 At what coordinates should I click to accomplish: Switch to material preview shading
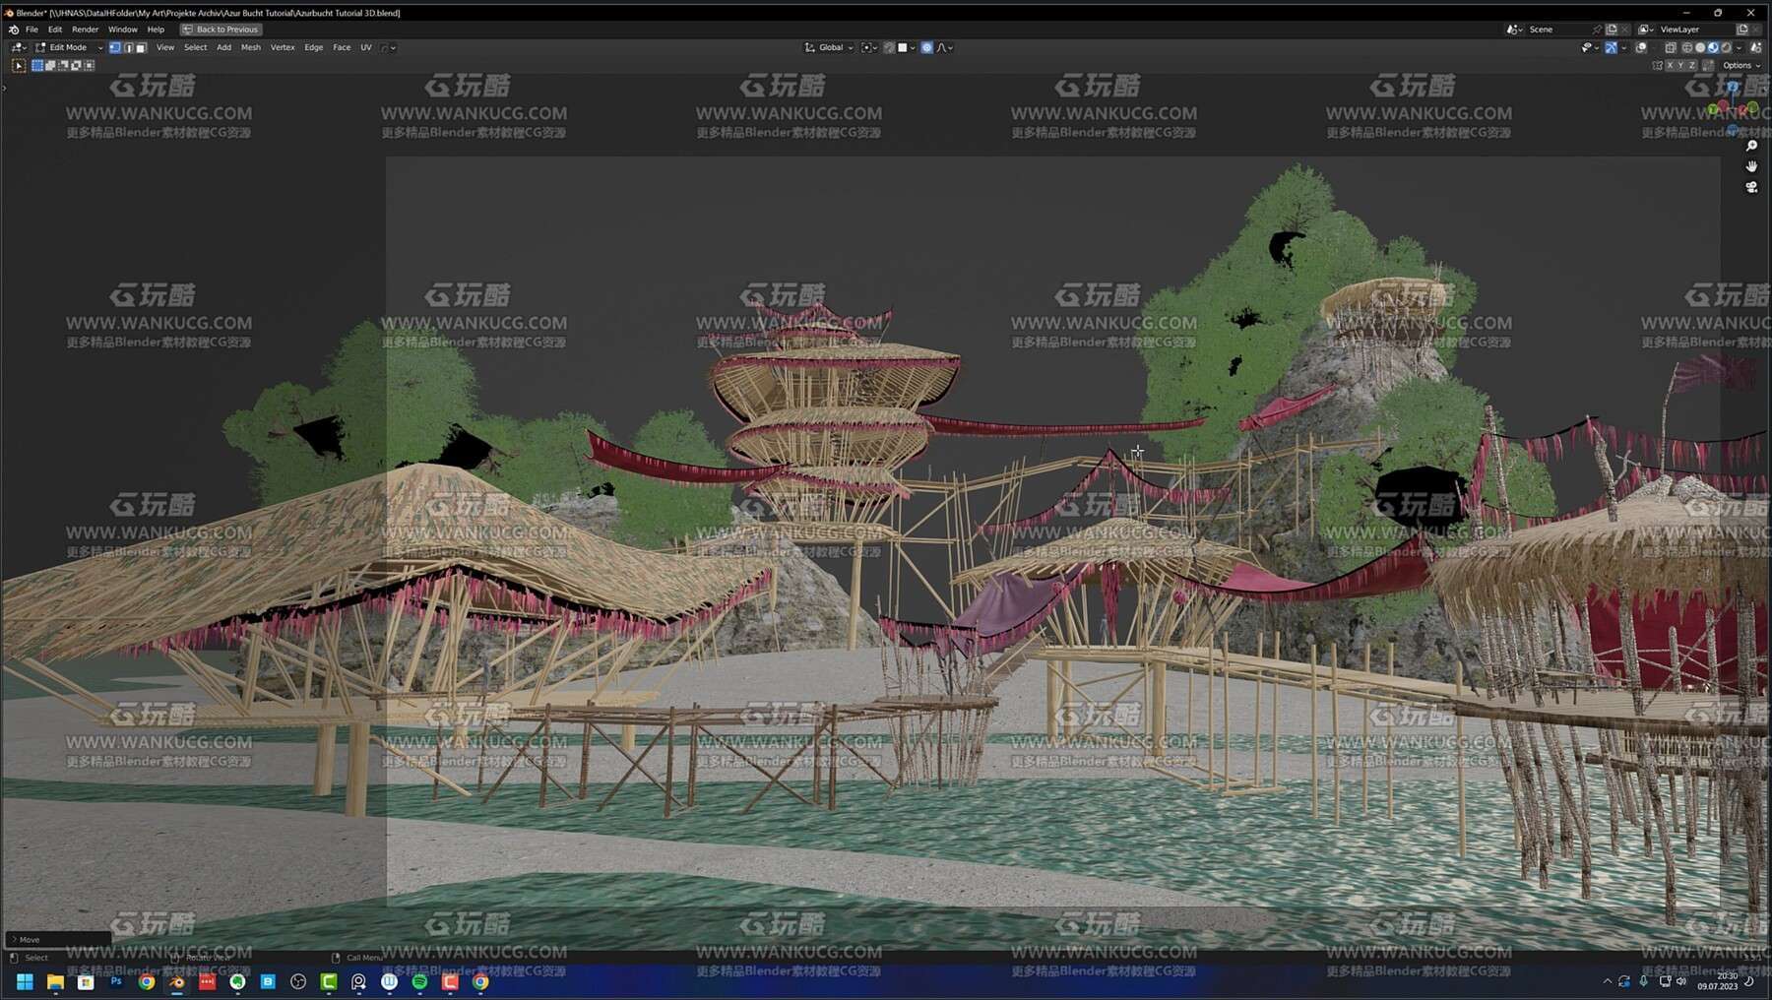point(1713,47)
